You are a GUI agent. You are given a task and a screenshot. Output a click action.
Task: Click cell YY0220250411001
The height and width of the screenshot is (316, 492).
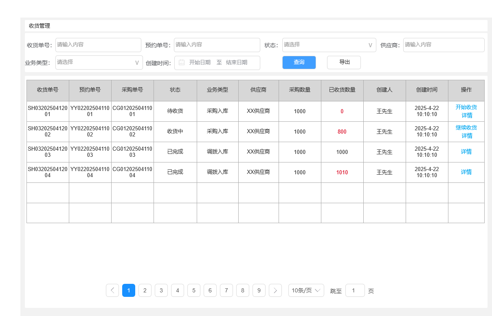tap(90, 111)
